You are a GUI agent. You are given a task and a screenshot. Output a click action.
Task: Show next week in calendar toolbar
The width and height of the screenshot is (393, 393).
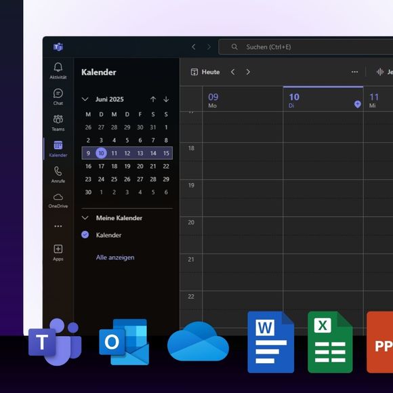(x=248, y=73)
